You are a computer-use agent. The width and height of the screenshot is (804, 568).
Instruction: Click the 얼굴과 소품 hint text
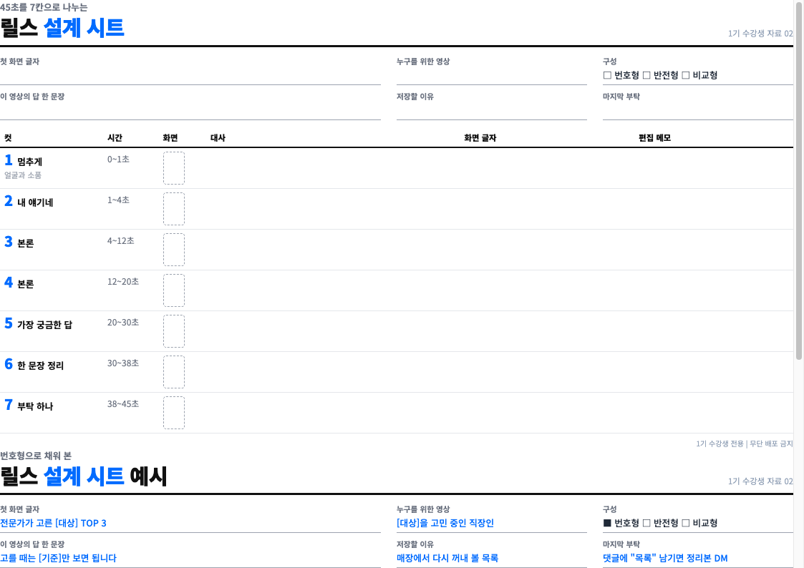[x=23, y=175]
